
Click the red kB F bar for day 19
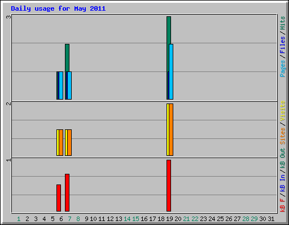pyautogui.click(x=169, y=186)
